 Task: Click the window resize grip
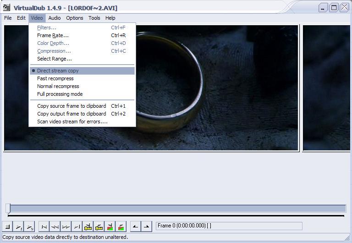pos(347,237)
